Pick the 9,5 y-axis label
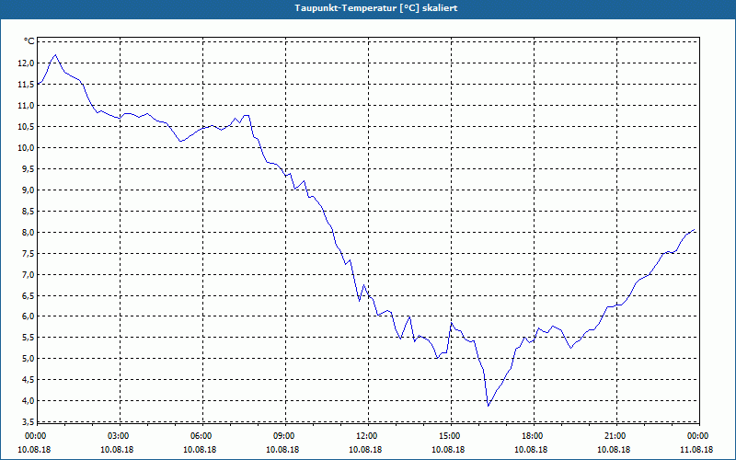The image size is (736, 460). point(28,169)
